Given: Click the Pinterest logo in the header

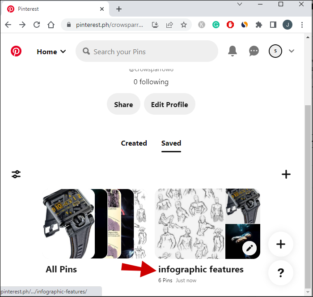Looking at the screenshot, I should tap(16, 51).
